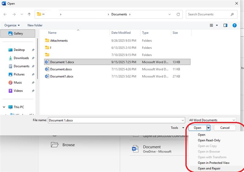Go back using the Back arrow
Viewport: 244px width, 172px height.
pos(5,14)
